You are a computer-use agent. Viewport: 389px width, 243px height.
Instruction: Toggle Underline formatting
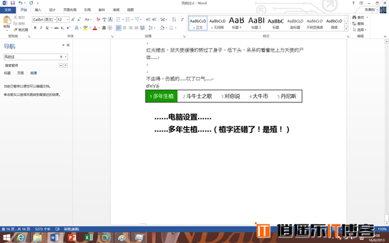click(x=47, y=27)
